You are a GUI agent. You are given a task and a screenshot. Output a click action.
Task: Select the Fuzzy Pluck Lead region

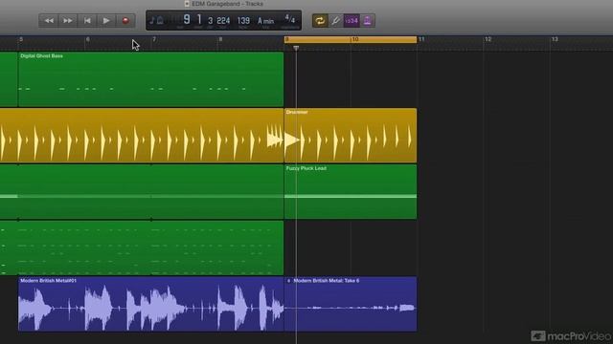(351, 191)
